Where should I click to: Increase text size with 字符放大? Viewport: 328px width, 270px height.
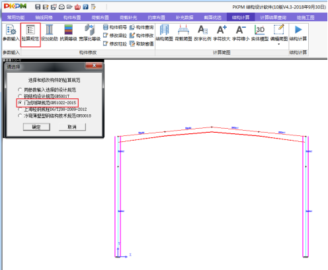pos(222,33)
